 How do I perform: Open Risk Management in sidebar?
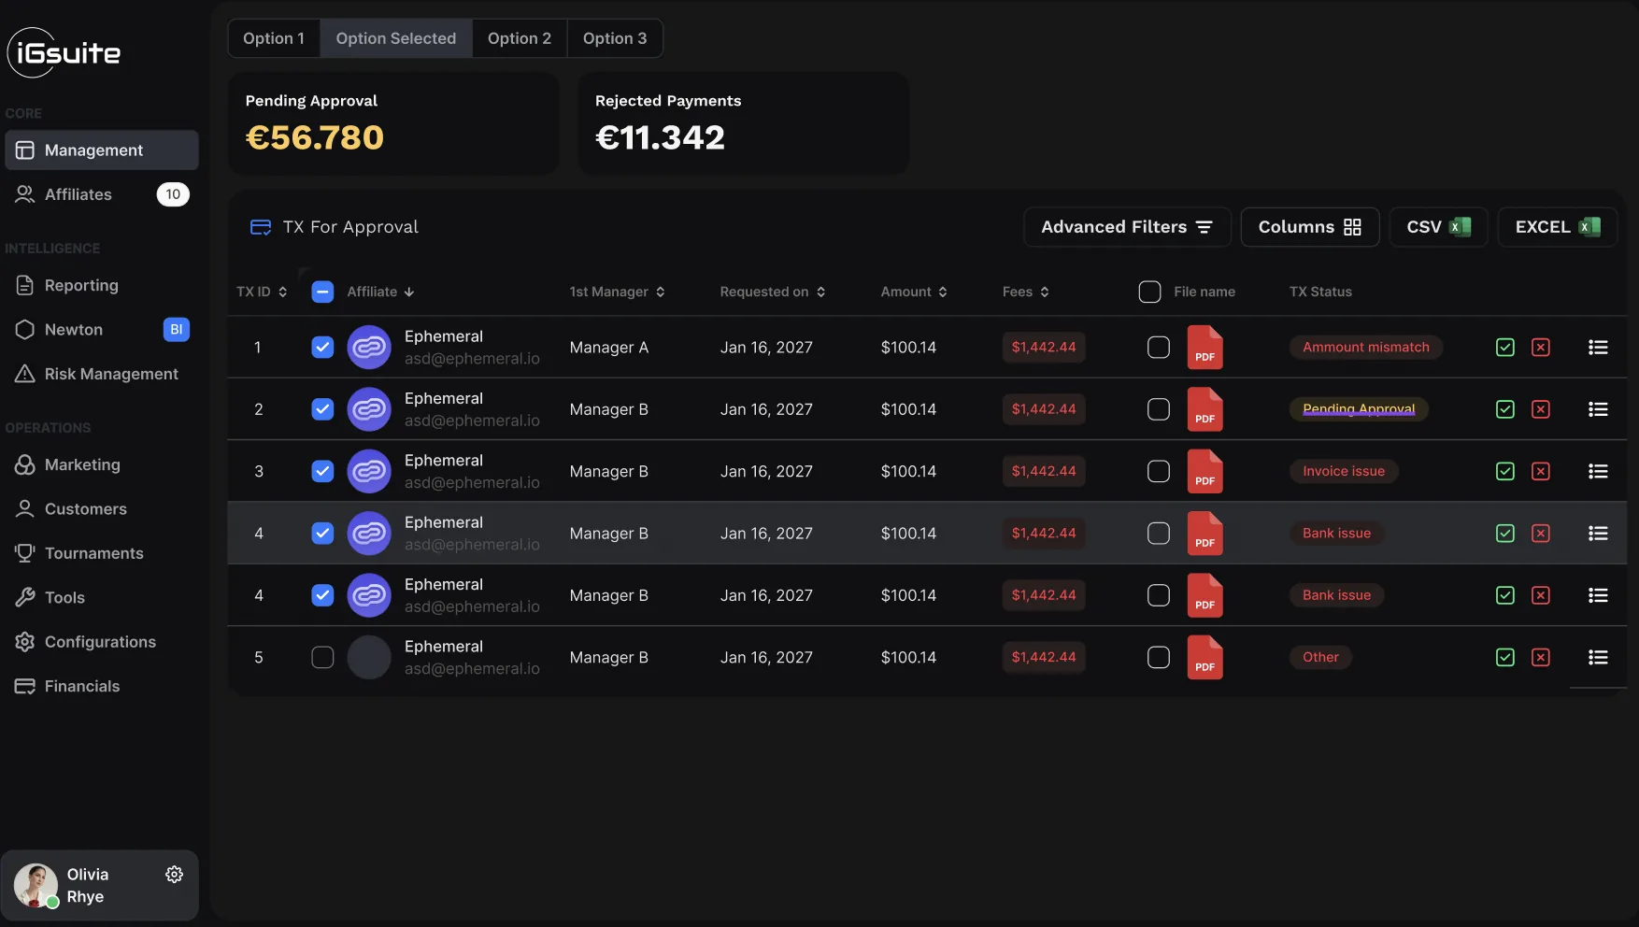point(102,374)
